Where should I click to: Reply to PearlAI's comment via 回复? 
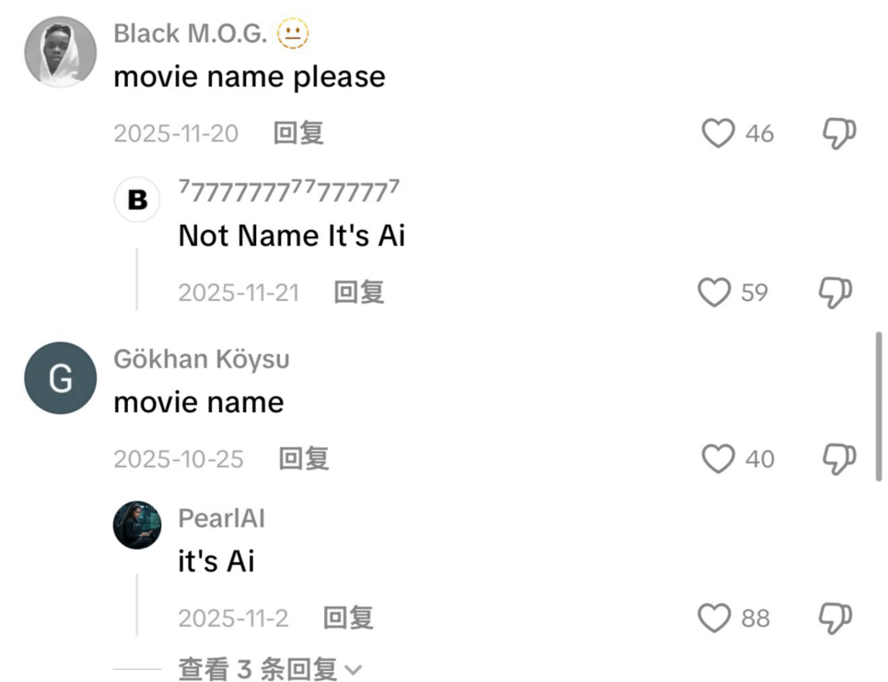348,618
